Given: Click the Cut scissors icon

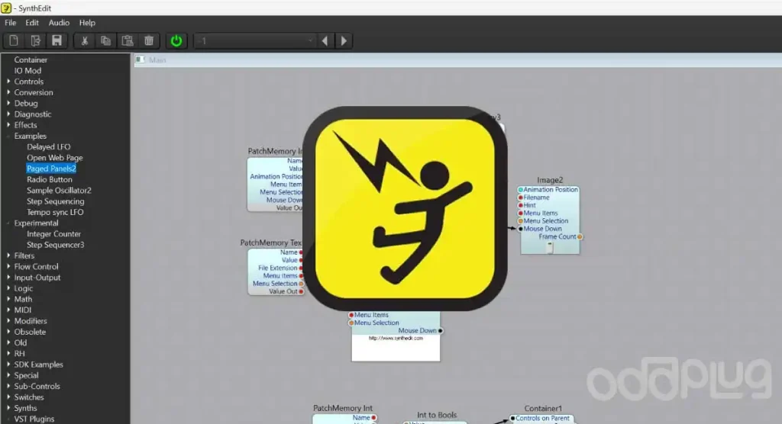Looking at the screenshot, I should click(x=85, y=40).
